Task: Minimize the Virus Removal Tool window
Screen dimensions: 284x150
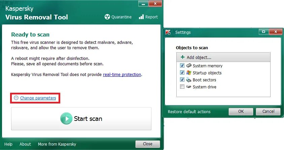Action: [x=143, y=4]
